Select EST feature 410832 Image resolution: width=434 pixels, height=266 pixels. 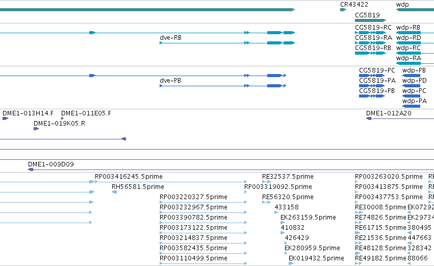(x=283, y=233)
